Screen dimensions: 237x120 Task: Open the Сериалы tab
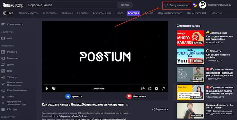(83, 13)
